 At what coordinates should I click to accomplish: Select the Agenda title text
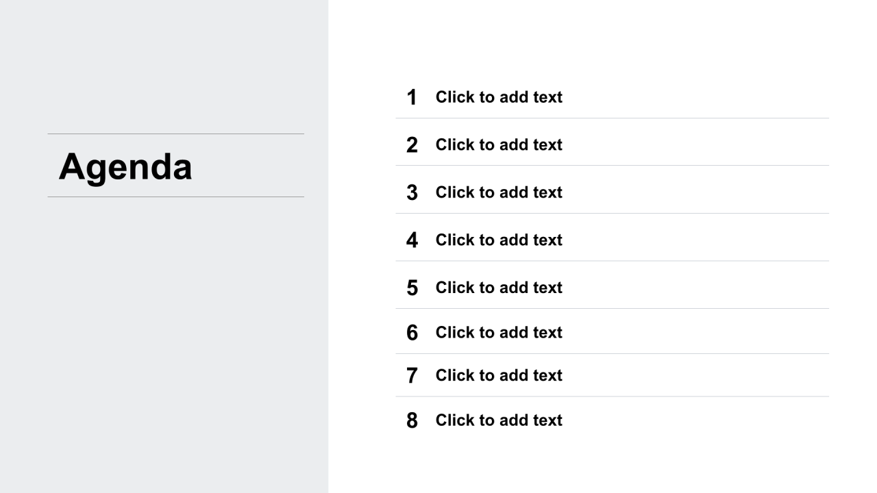(x=125, y=166)
